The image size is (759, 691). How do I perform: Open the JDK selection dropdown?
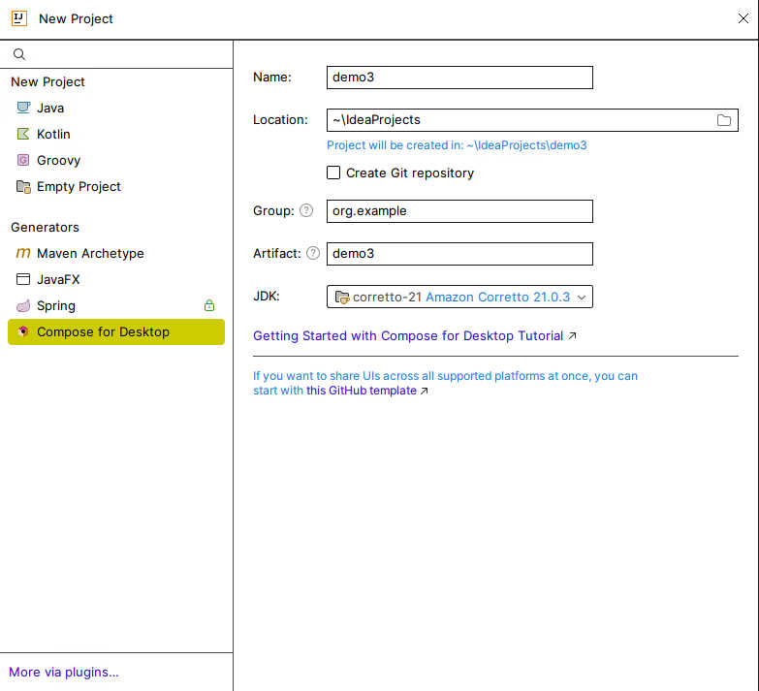[459, 297]
